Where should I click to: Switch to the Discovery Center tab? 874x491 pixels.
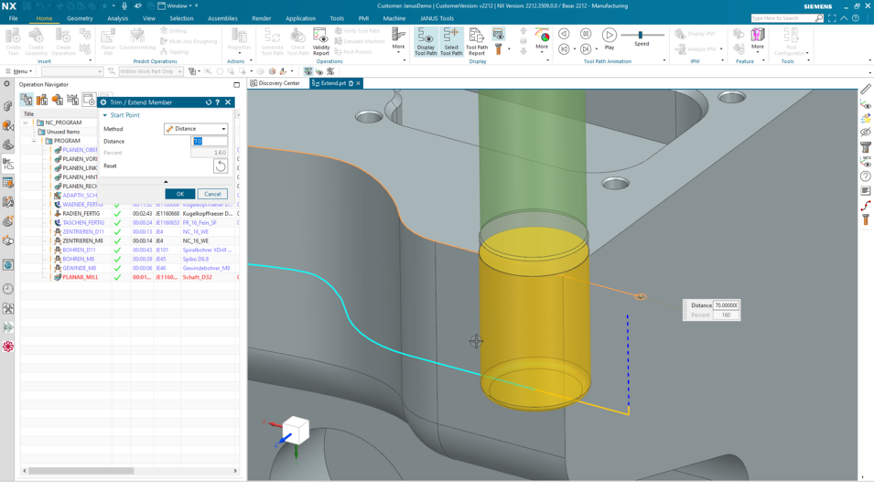tap(275, 83)
